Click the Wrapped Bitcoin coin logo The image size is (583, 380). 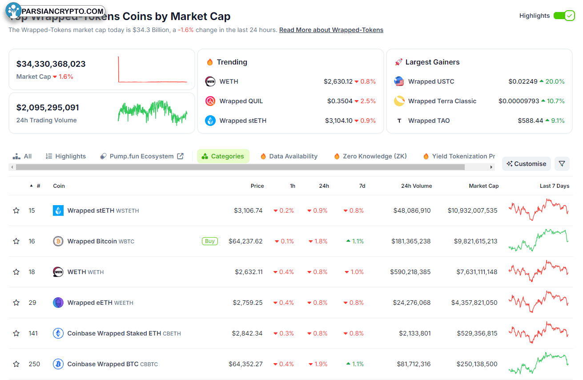(58, 241)
